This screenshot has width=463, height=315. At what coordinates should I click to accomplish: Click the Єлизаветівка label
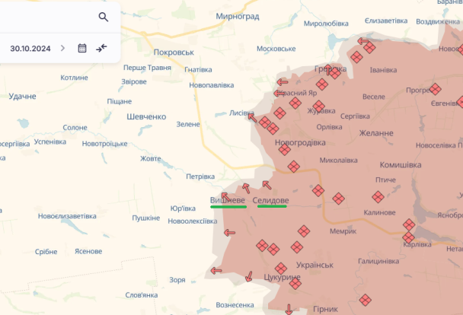[386, 21]
